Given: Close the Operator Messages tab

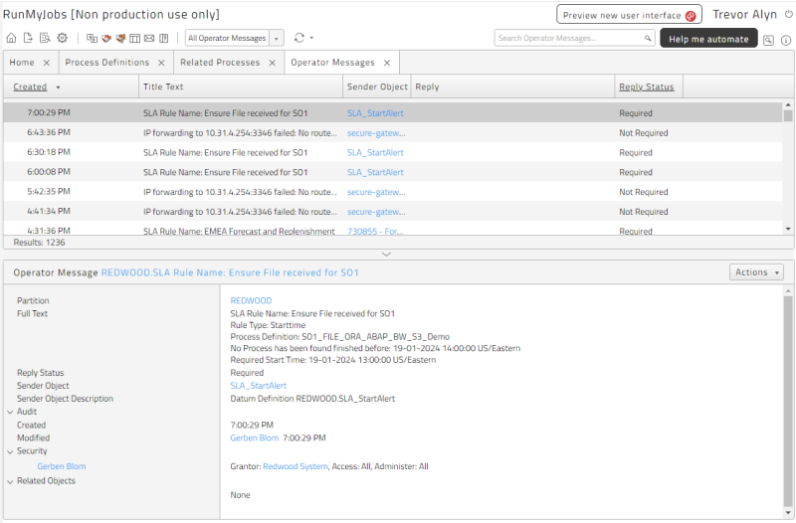Looking at the screenshot, I should coord(387,63).
